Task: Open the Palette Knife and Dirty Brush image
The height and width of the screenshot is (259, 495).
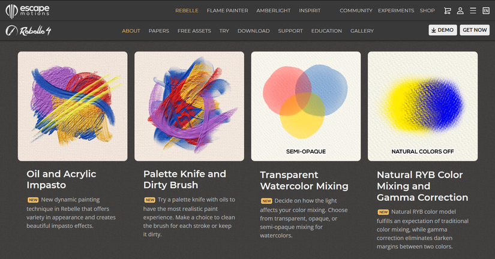Action: [x=189, y=106]
